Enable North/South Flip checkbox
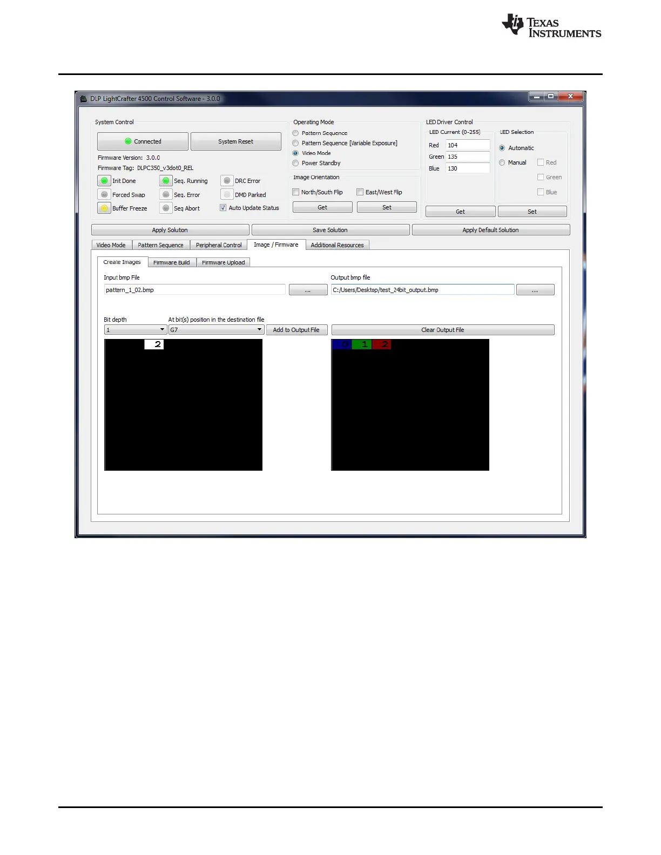The image size is (661, 855). pyautogui.click(x=296, y=192)
